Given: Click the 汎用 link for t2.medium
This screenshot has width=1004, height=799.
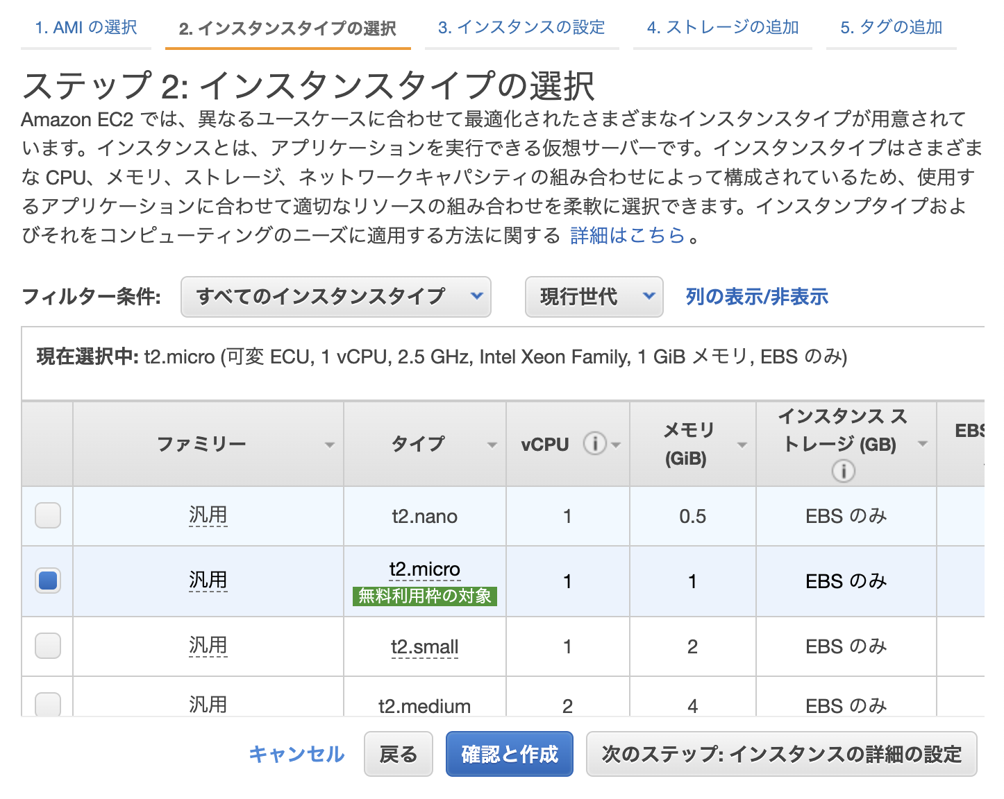Looking at the screenshot, I should 208,705.
